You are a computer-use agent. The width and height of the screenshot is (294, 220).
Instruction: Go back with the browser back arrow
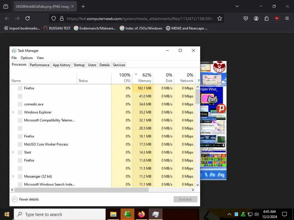coord(7,18)
